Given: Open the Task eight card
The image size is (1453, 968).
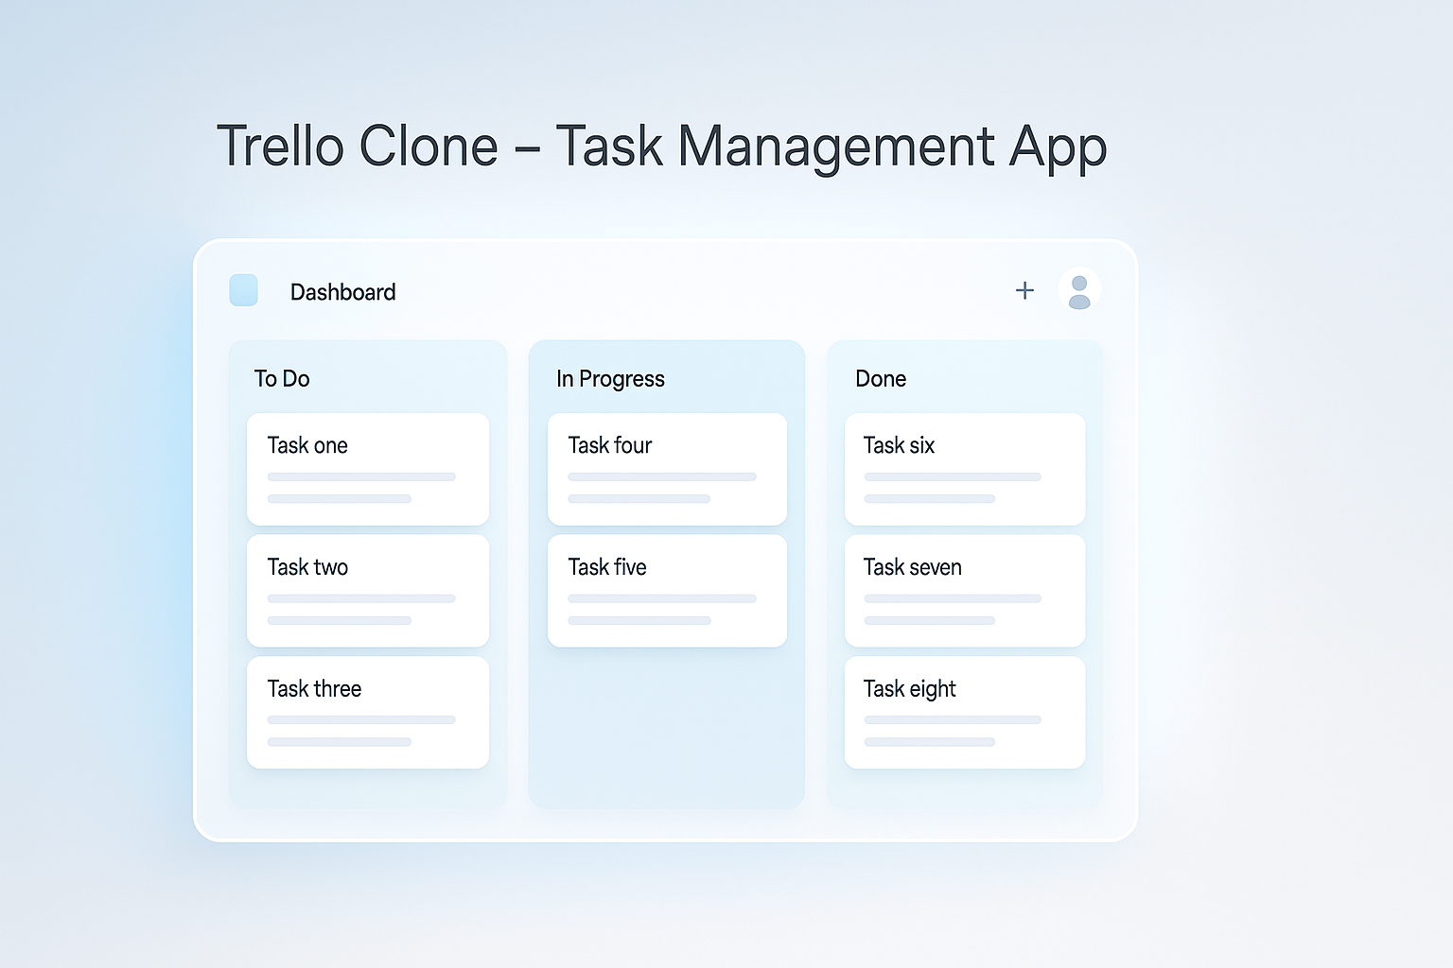Looking at the screenshot, I should pos(965,712).
